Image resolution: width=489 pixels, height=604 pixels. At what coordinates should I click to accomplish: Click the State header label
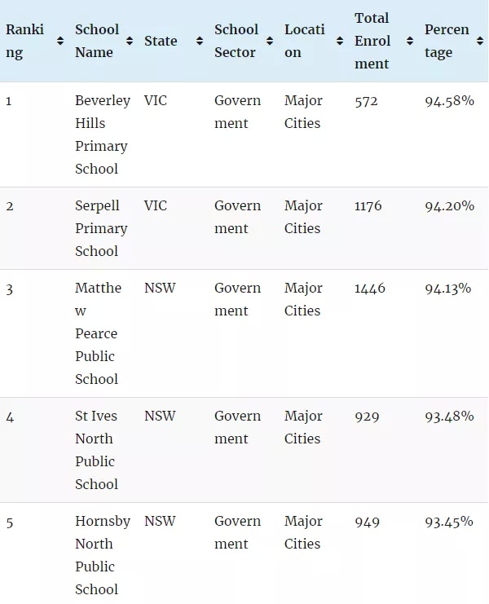[161, 41]
